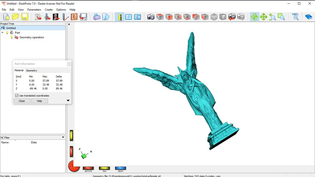Expand the Part Information dialog arrow
This screenshot has height=177, width=315.
[68, 100]
